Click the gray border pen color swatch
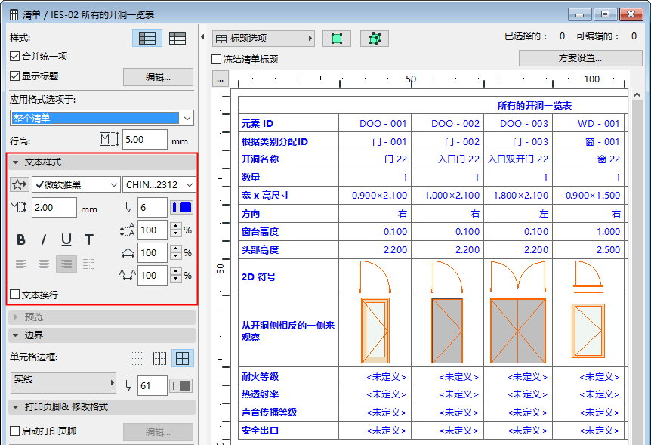The width and height of the screenshot is (651, 445). pyautogui.click(x=181, y=385)
